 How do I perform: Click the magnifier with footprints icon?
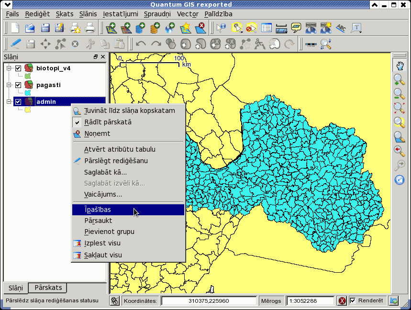click(x=326, y=44)
